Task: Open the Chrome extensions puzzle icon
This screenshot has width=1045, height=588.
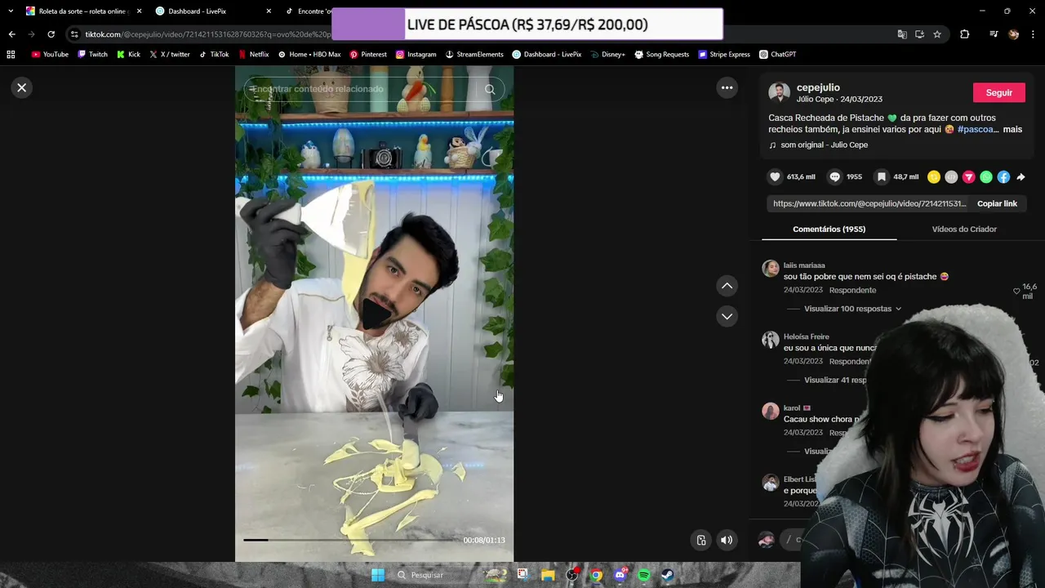Action: [x=965, y=34]
